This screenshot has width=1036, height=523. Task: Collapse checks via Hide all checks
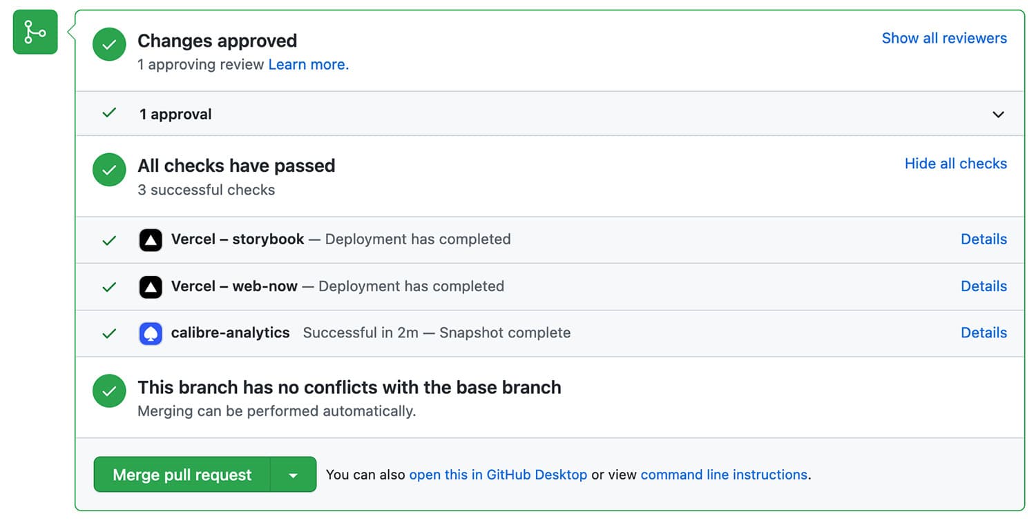[x=955, y=164]
